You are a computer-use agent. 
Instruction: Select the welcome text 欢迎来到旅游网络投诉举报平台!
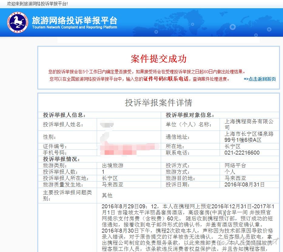point(37,4)
